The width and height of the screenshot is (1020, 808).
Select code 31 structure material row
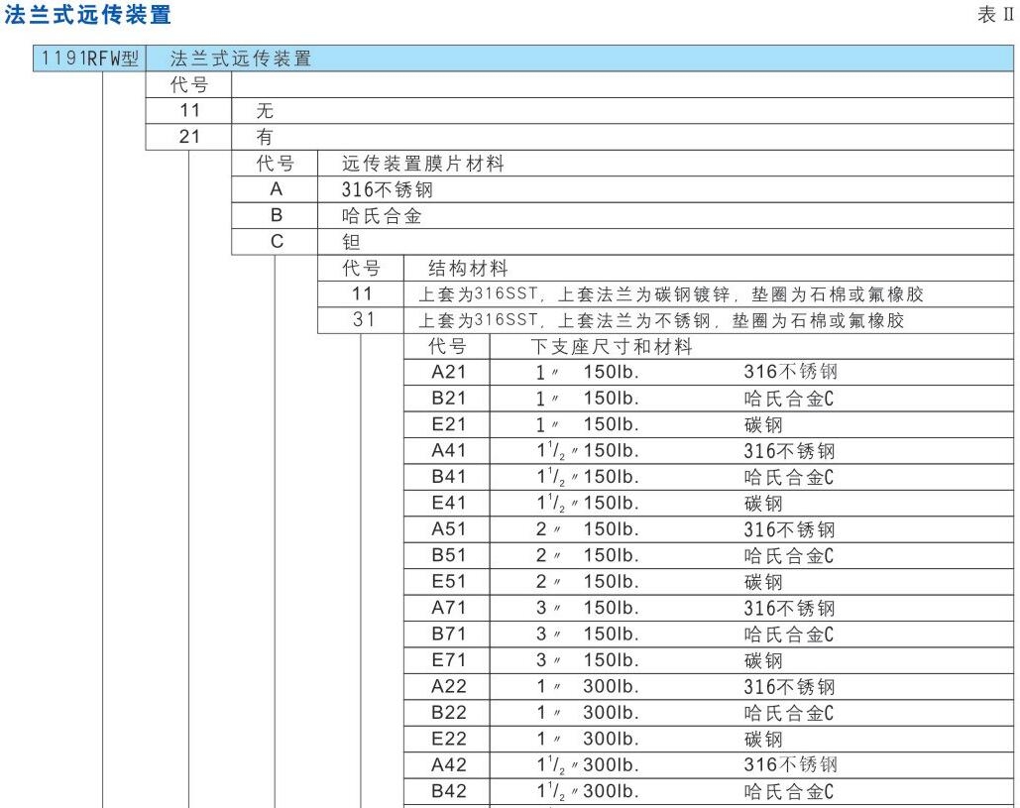click(x=362, y=320)
